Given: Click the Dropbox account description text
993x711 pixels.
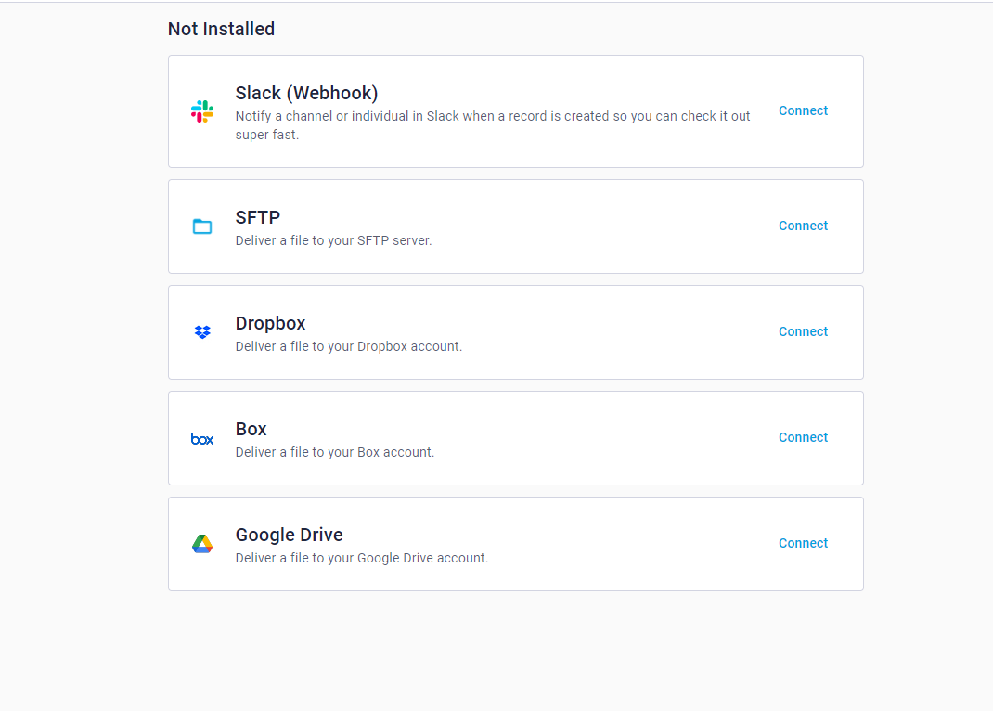Looking at the screenshot, I should (348, 346).
